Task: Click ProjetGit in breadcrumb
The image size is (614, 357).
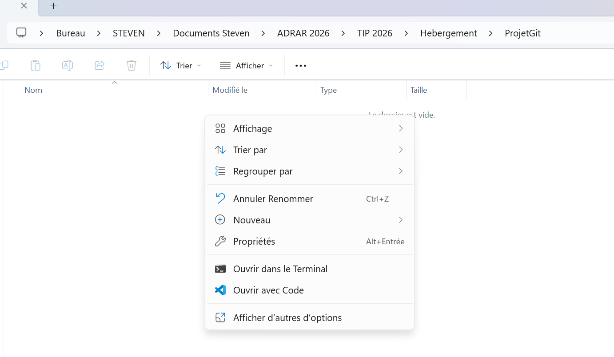Action: [522, 33]
